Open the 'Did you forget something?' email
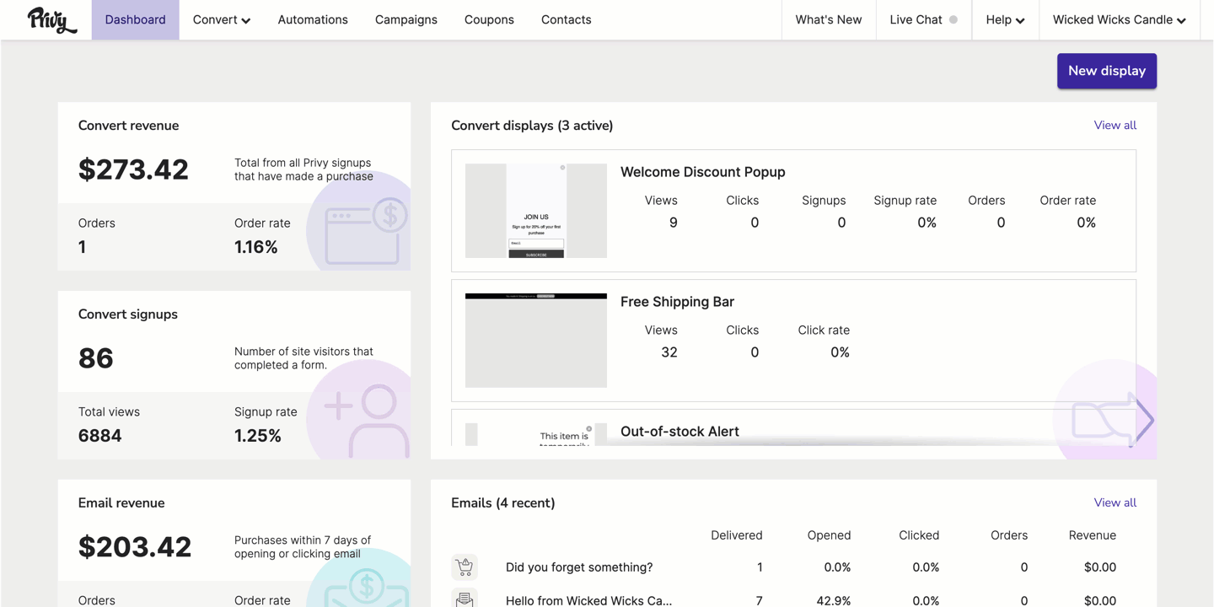 pyautogui.click(x=579, y=567)
